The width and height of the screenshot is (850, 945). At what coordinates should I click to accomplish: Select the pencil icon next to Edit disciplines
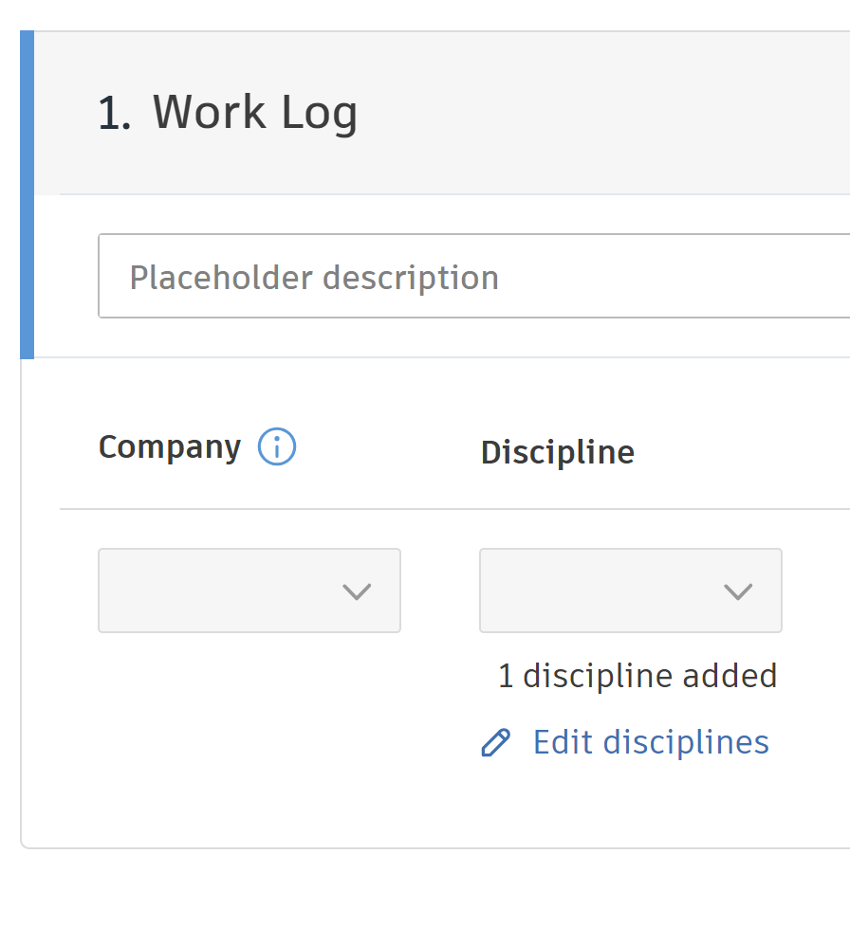tap(494, 743)
